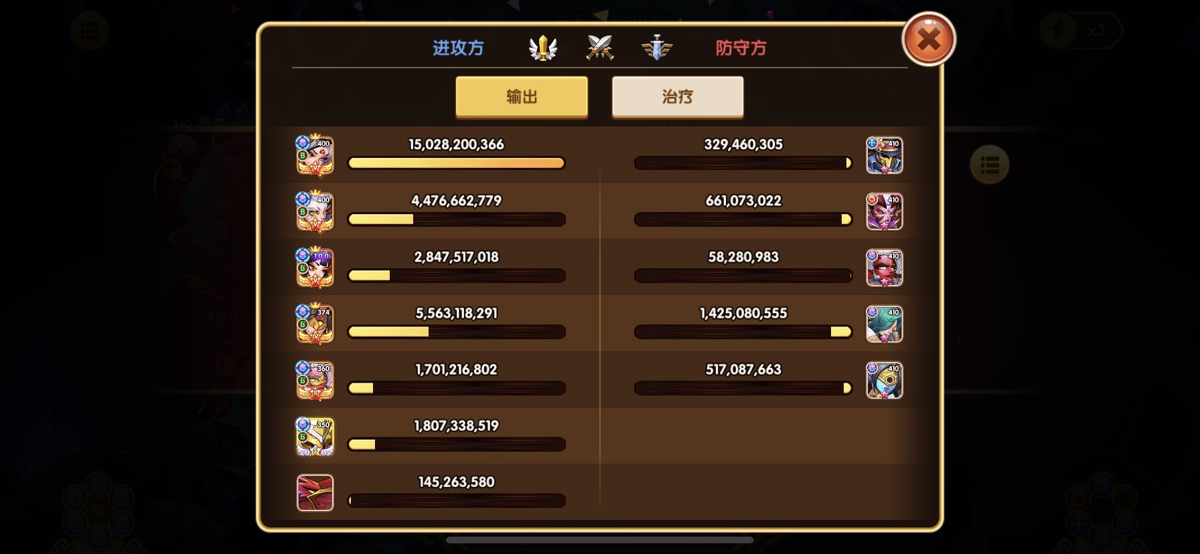
Task: Select defender hero with 517,087,663 damage
Action: coord(885,380)
